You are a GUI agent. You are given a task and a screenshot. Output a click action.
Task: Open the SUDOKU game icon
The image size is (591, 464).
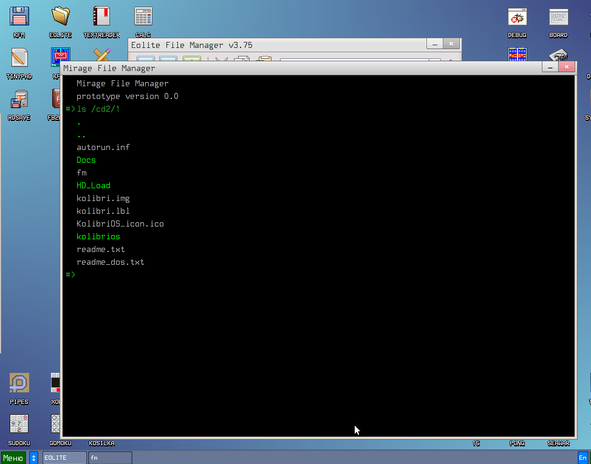point(19,425)
